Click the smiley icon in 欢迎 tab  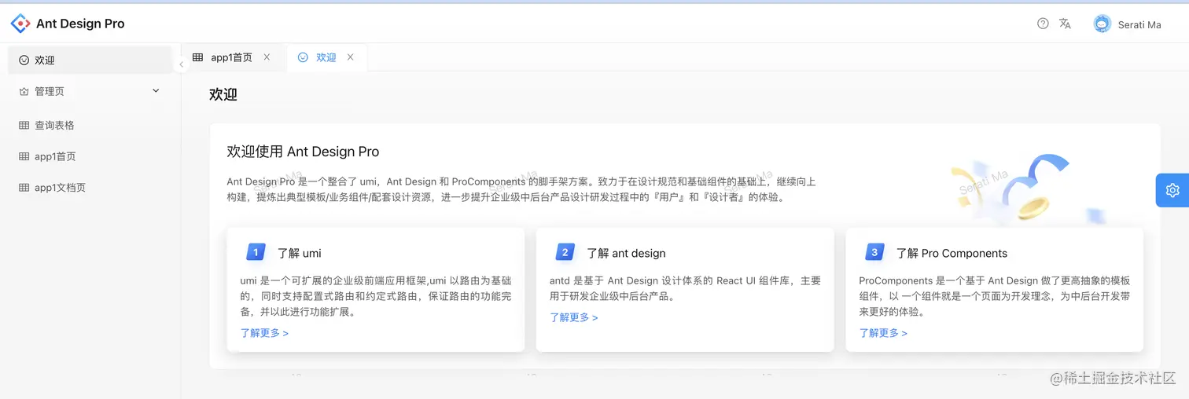[x=303, y=57]
